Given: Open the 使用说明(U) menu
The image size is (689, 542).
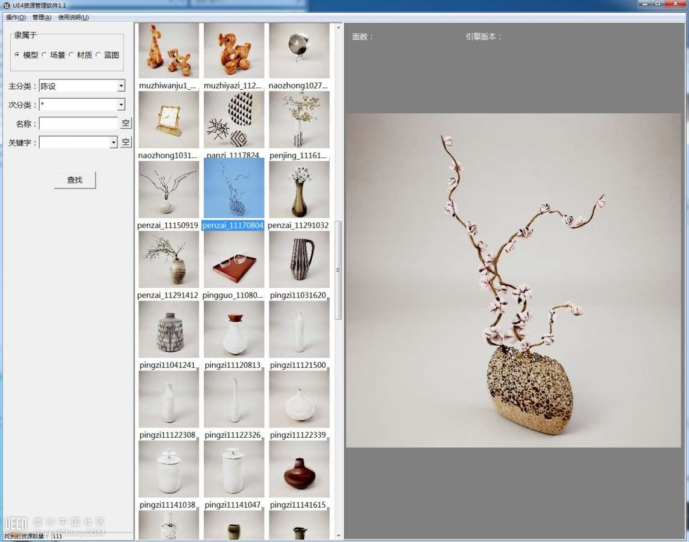Looking at the screenshot, I should [73, 17].
